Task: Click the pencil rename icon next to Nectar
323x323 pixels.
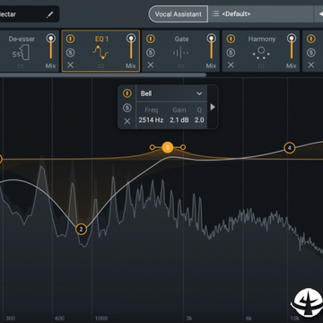Action: (49, 14)
